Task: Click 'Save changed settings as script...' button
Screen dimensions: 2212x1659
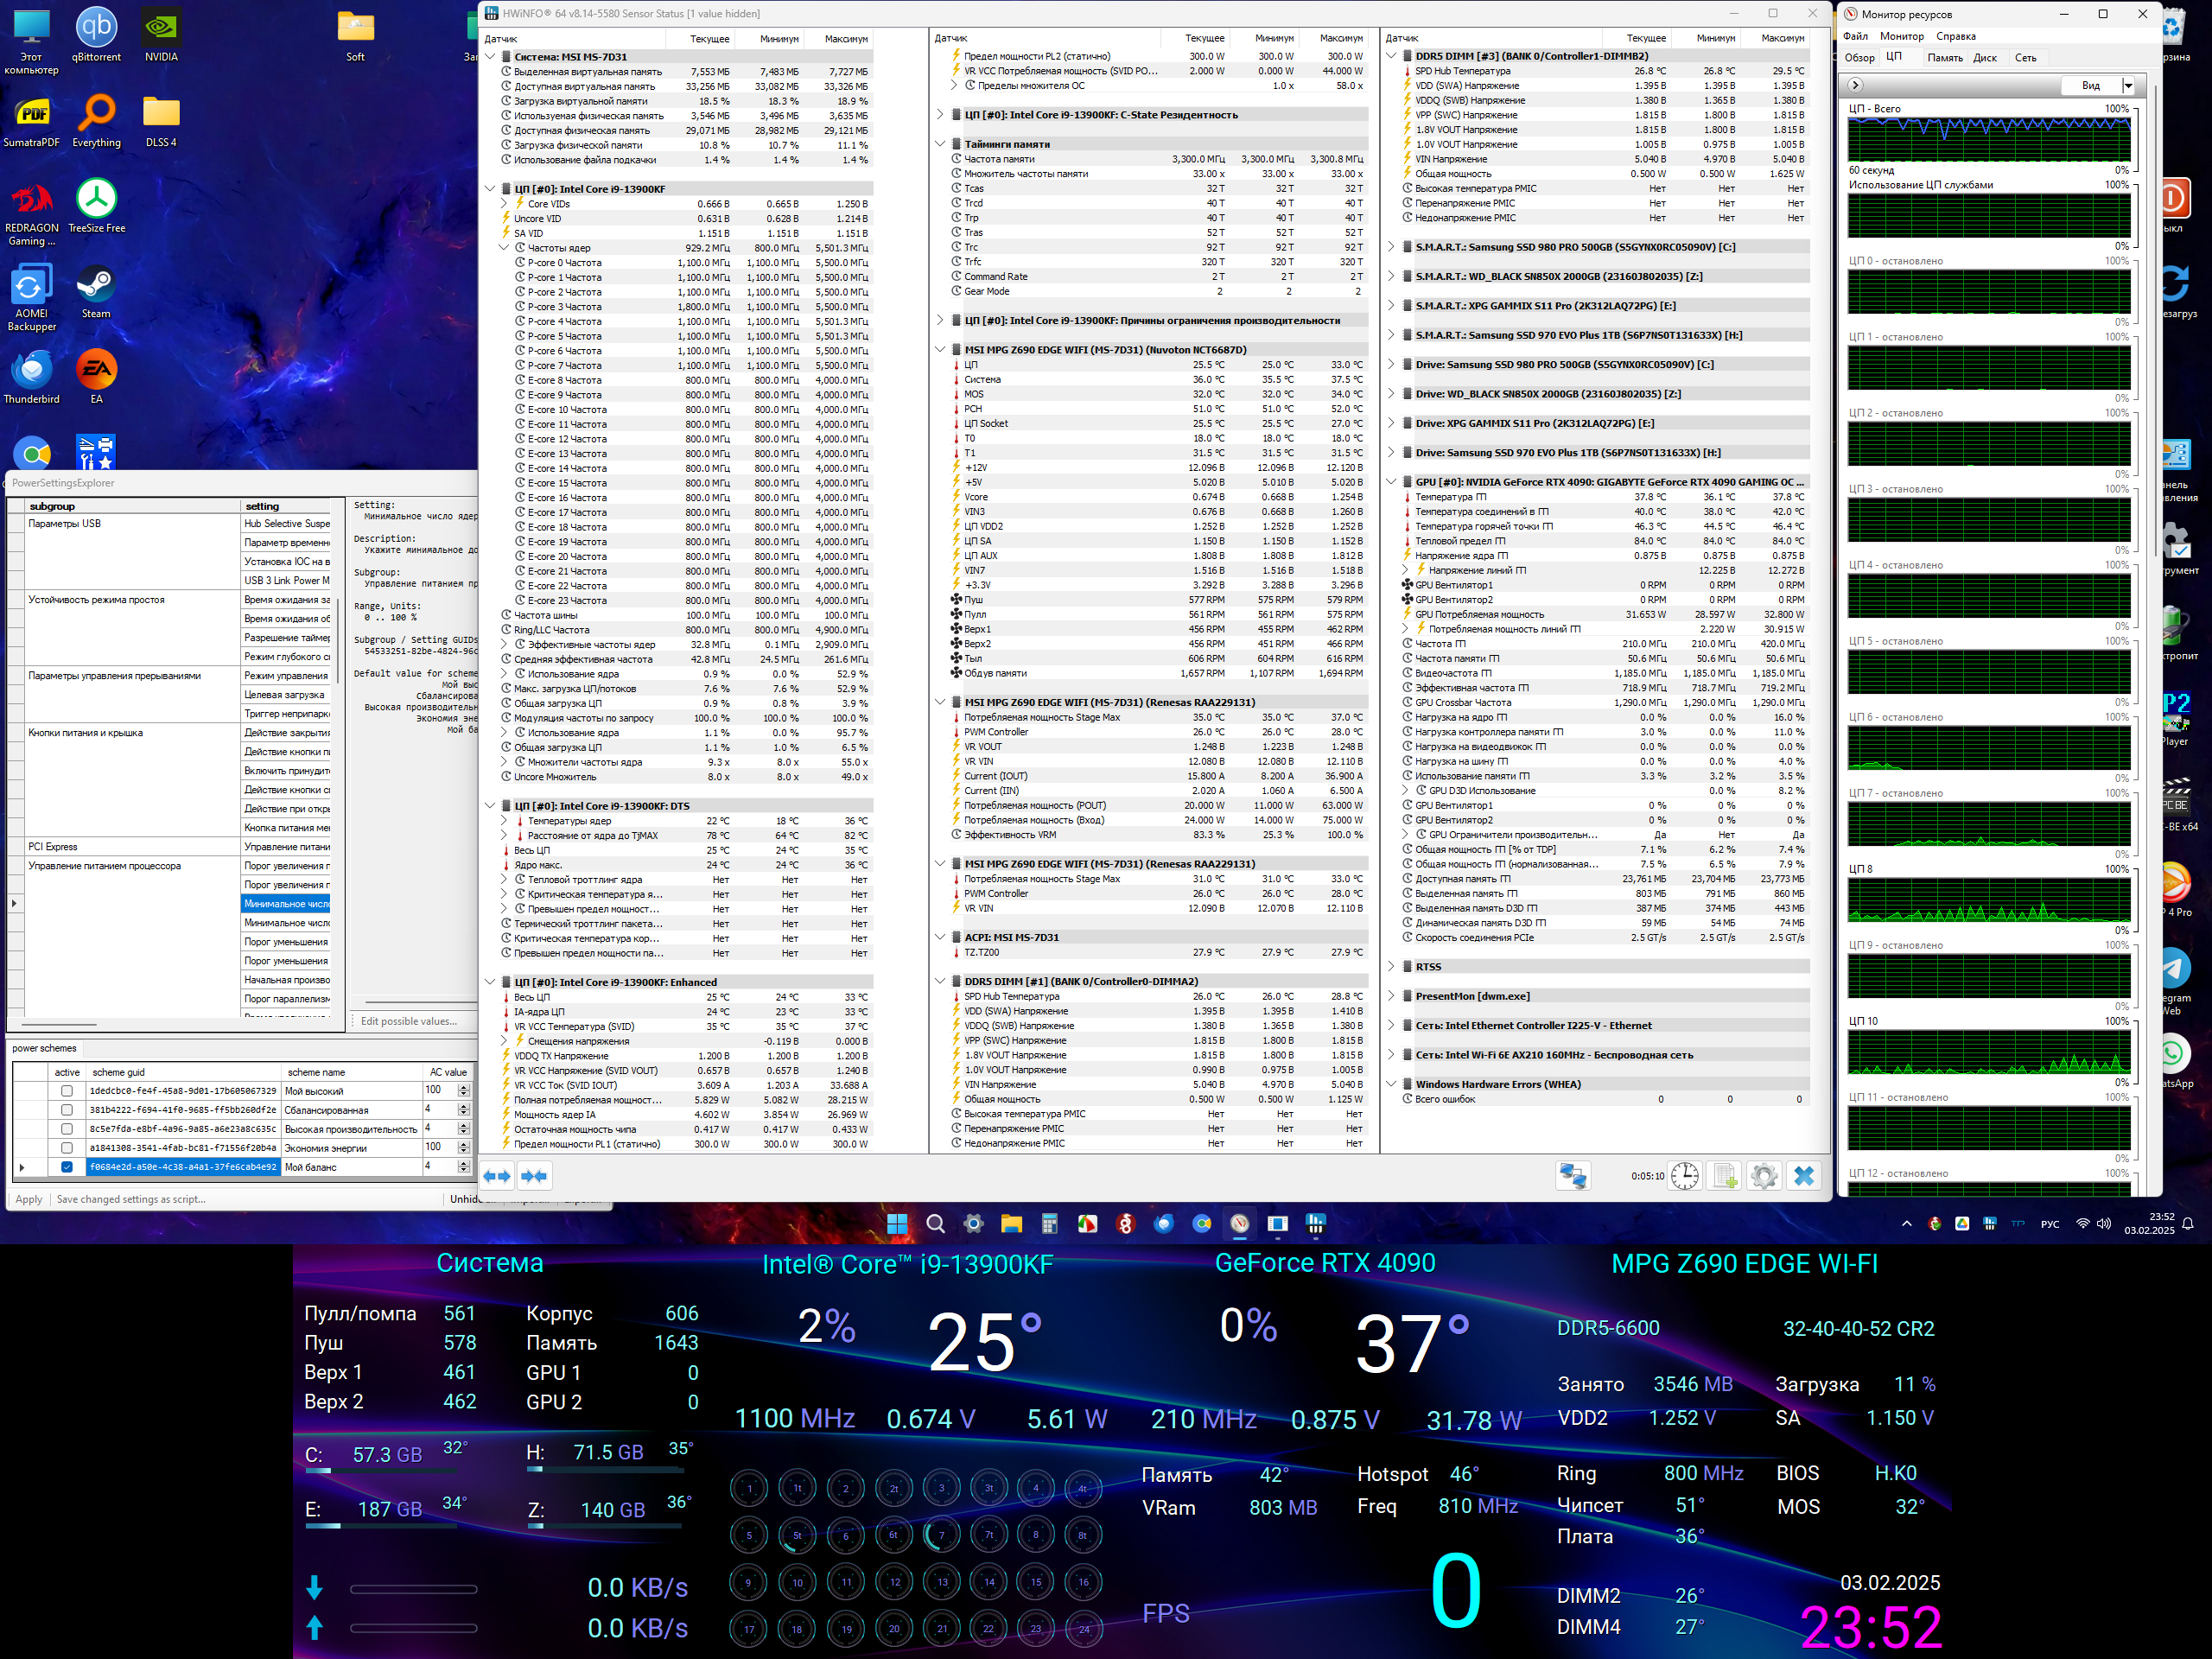Action: point(131,1199)
